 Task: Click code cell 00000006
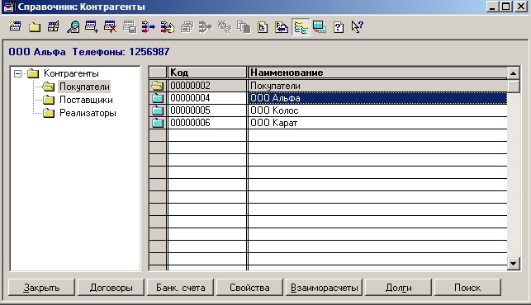point(207,123)
